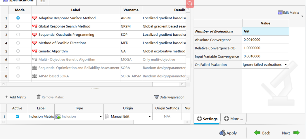Select Global Response Search Method radio button

point(18,26)
